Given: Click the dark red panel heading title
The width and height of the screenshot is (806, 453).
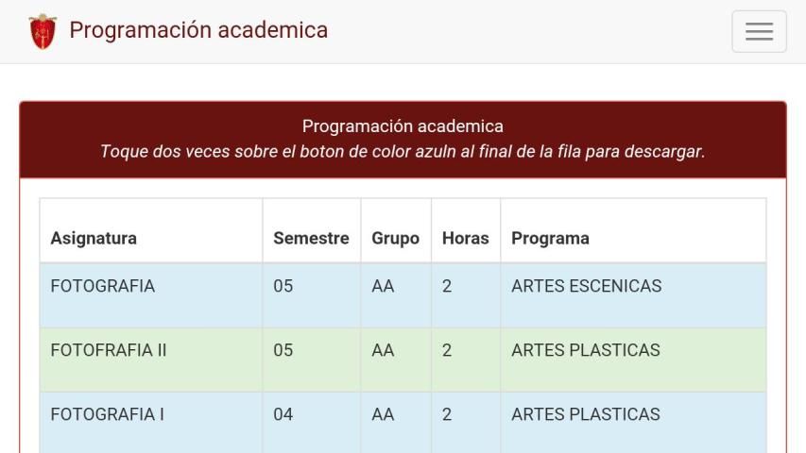Looking at the screenshot, I should pos(403,126).
